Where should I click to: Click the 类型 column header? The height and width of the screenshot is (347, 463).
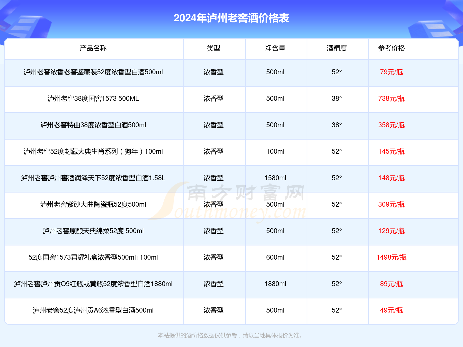pyautogui.click(x=213, y=48)
